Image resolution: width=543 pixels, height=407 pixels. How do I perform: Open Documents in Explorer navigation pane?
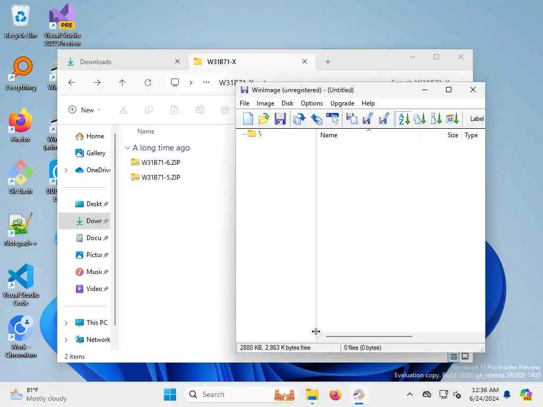coord(89,238)
